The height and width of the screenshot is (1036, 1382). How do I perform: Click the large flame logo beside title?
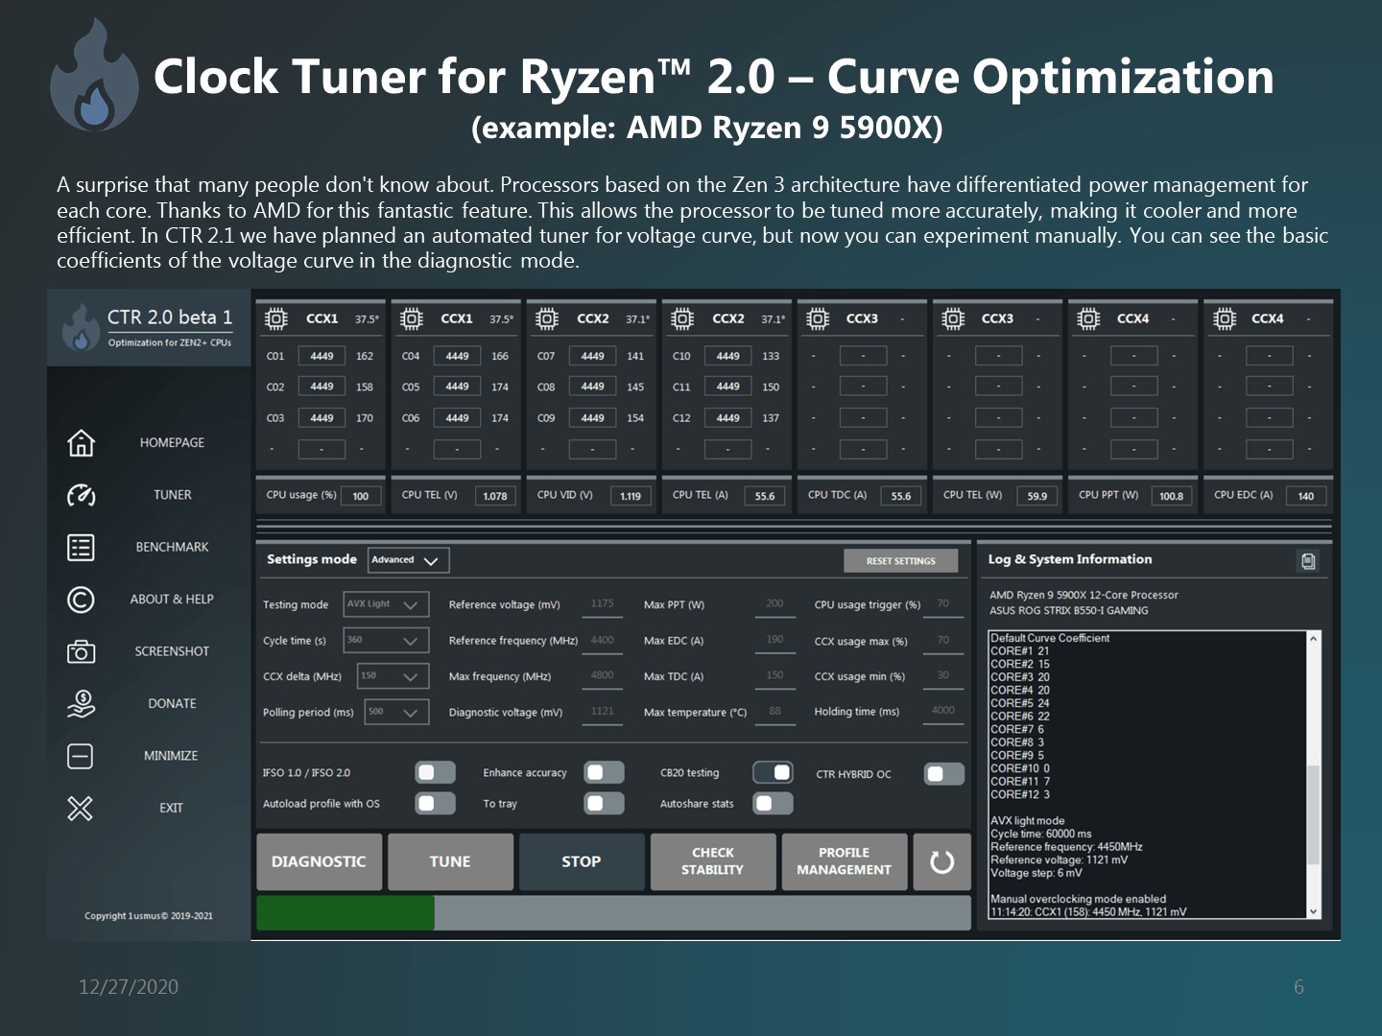[x=94, y=77]
